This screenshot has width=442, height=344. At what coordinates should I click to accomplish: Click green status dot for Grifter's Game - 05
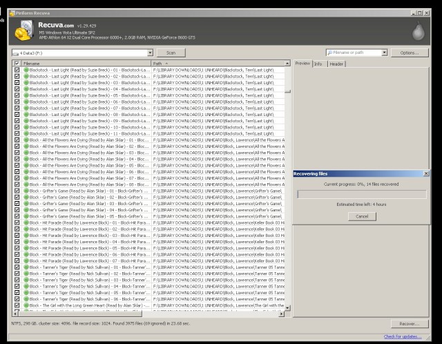26,216
